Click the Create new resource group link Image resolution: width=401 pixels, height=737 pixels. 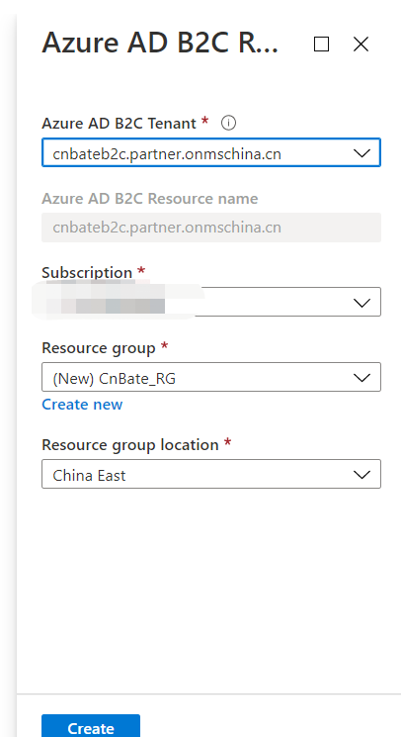(82, 405)
